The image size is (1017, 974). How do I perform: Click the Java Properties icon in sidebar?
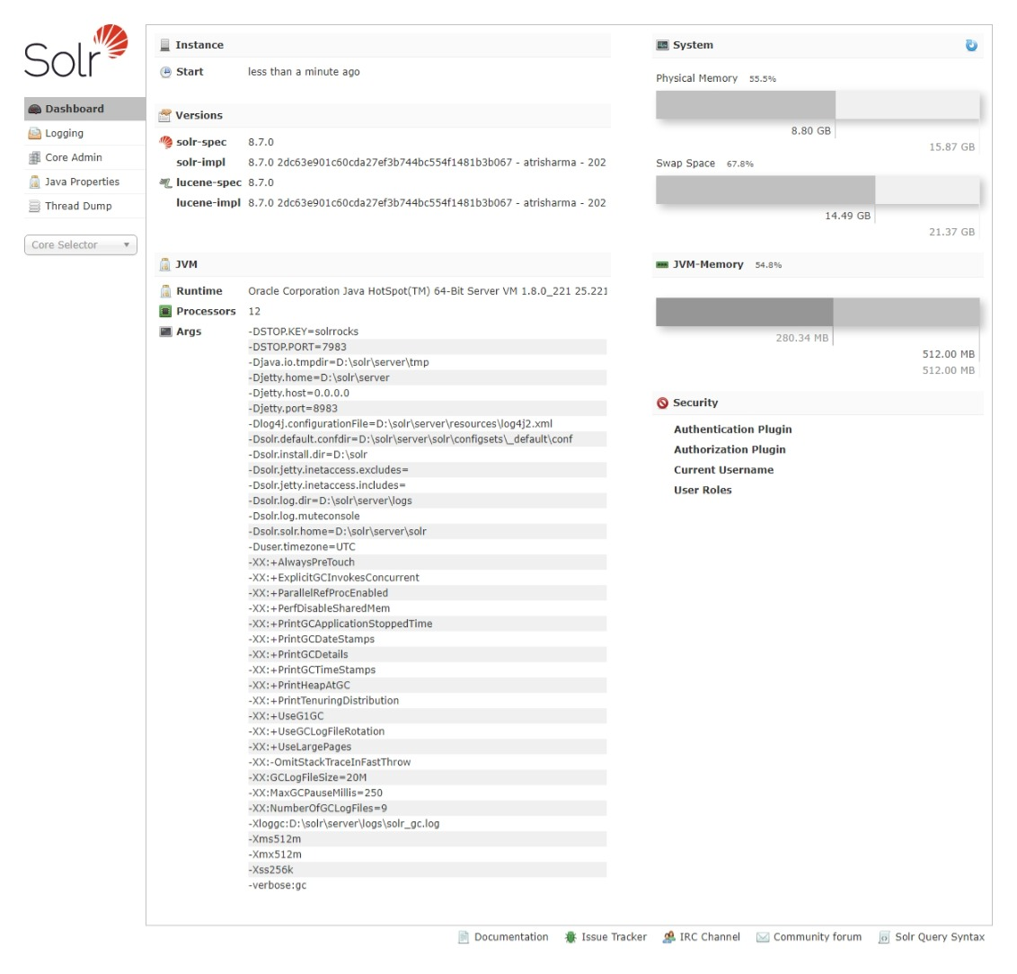pyautogui.click(x=35, y=182)
